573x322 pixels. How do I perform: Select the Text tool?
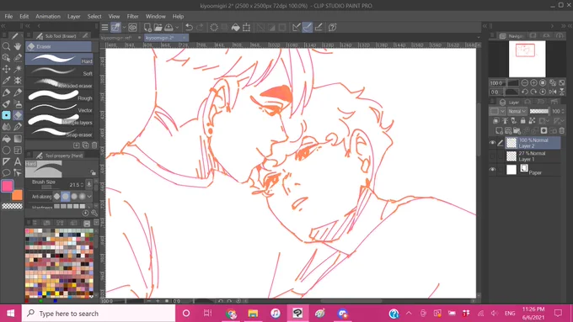[18, 161]
